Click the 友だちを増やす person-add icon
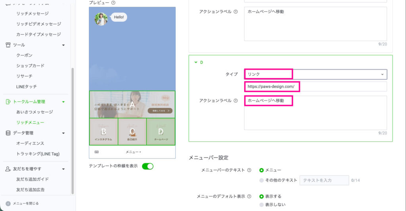 click(x=8, y=169)
